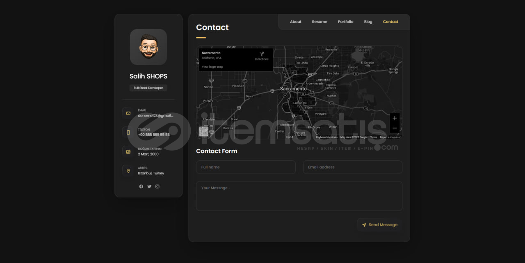Click the Sacramento title in map card
Image resolution: width=525 pixels, height=263 pixels.
click(x=211, y=53)
